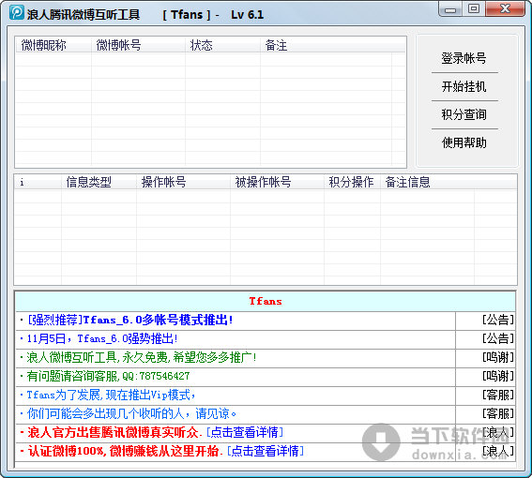Click [客服] tag beside Vip模式 row
This screenshot has width=532, height=478.
(x=498, y=395)
